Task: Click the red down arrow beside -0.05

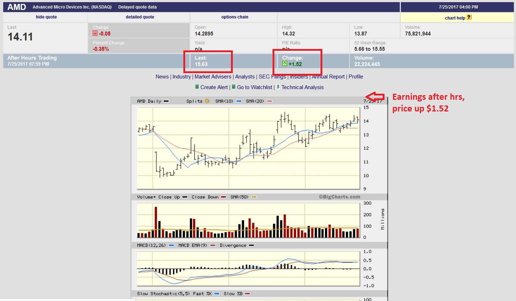Action: pyautogui.click(x=95, y=33)
